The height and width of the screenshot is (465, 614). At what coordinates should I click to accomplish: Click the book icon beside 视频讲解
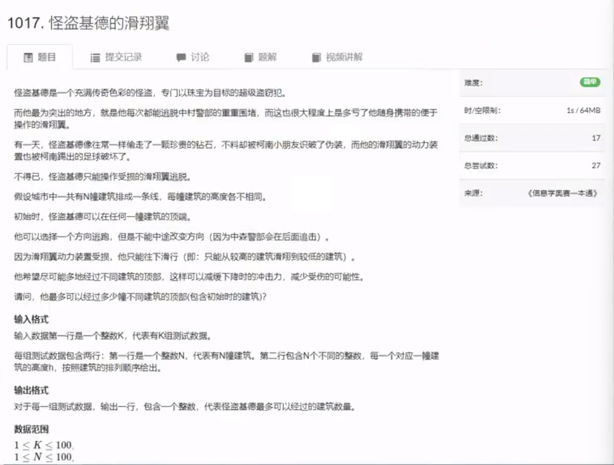click(x=317, y=58)
